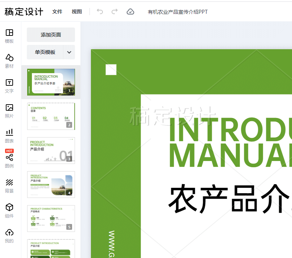292x258 pixels.
Task: Click the 添加页面 button
Action: point(51,35)
